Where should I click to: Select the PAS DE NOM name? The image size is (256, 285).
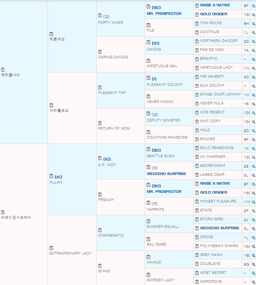pos(212,50)
